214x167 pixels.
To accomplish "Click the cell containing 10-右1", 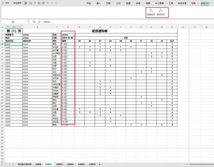I will tap(68, 122).
